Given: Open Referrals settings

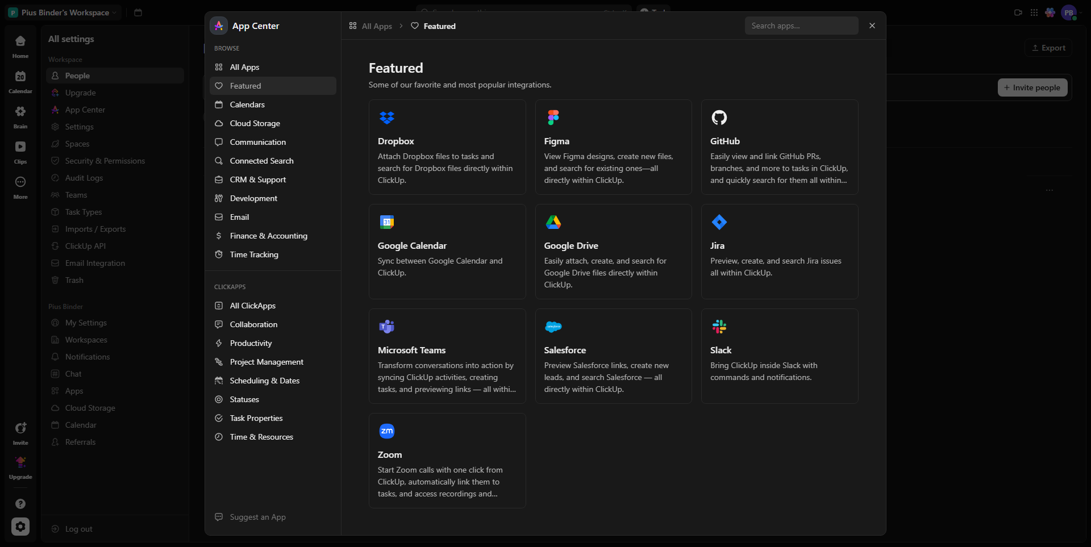Looking at the screenshot, I should tap(115, 442).
